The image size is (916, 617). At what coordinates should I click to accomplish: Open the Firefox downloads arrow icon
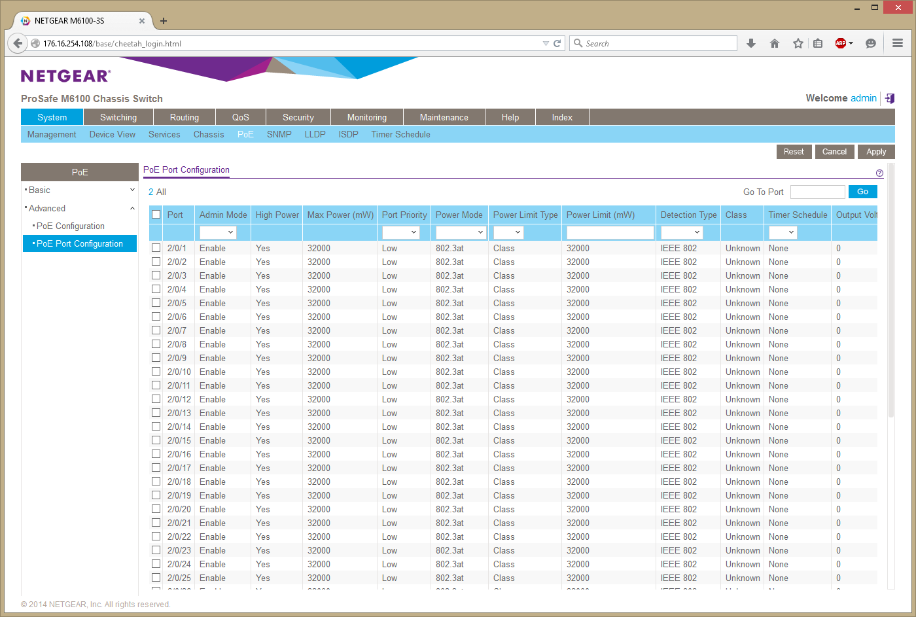[751, 43]
